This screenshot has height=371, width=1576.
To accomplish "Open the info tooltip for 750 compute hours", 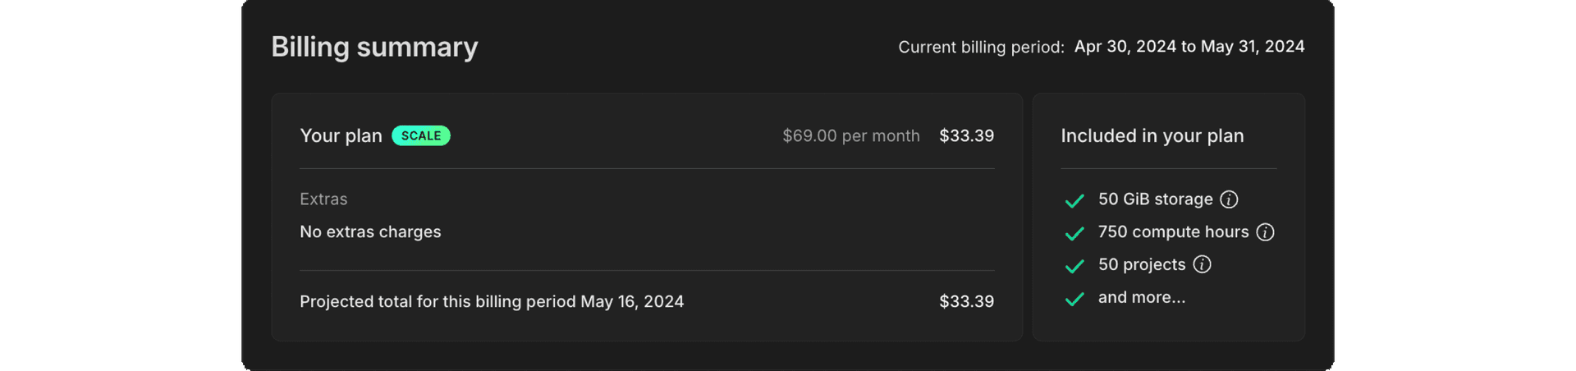I will pos(1265,232).
